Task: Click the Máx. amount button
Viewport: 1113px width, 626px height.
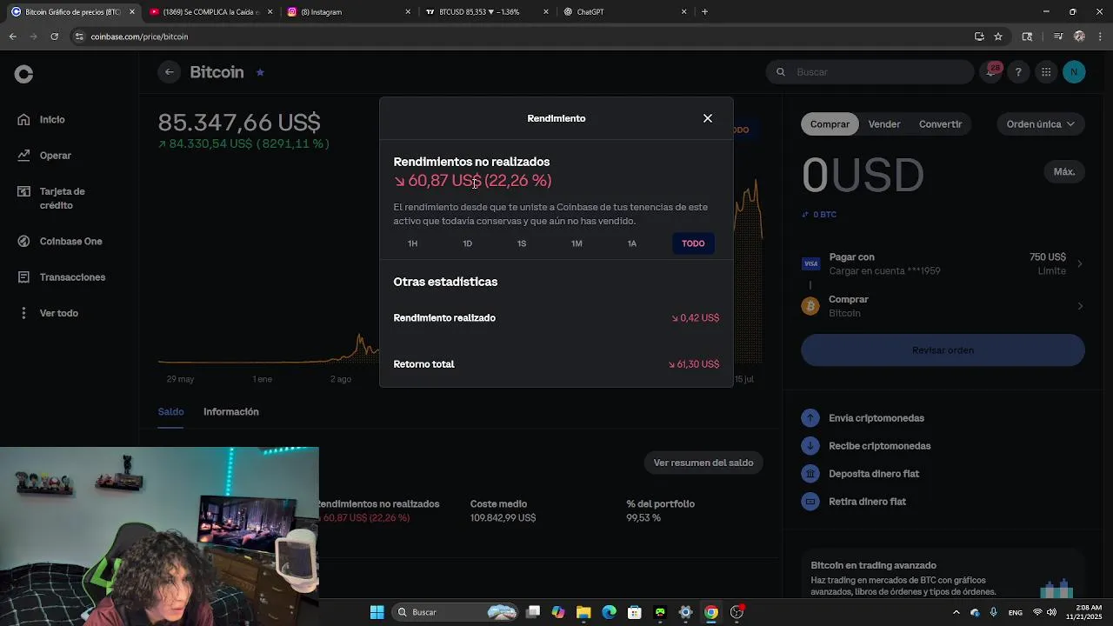Action: 1064,172
